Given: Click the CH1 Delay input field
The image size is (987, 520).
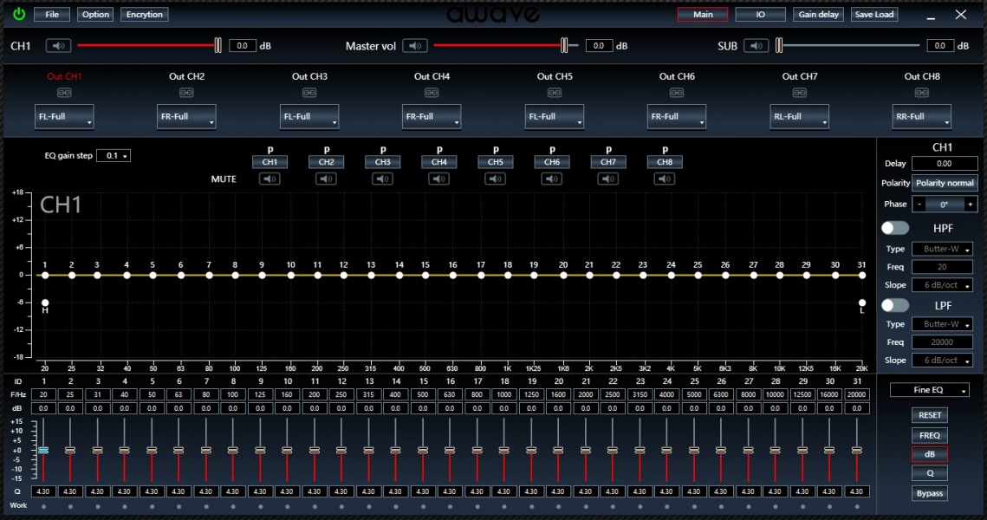Looking at the screenshot, I should click(944, 163).
